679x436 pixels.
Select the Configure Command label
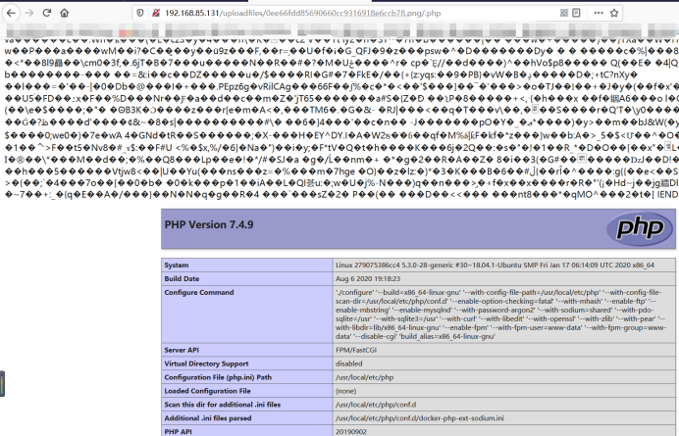pos(199,292)
